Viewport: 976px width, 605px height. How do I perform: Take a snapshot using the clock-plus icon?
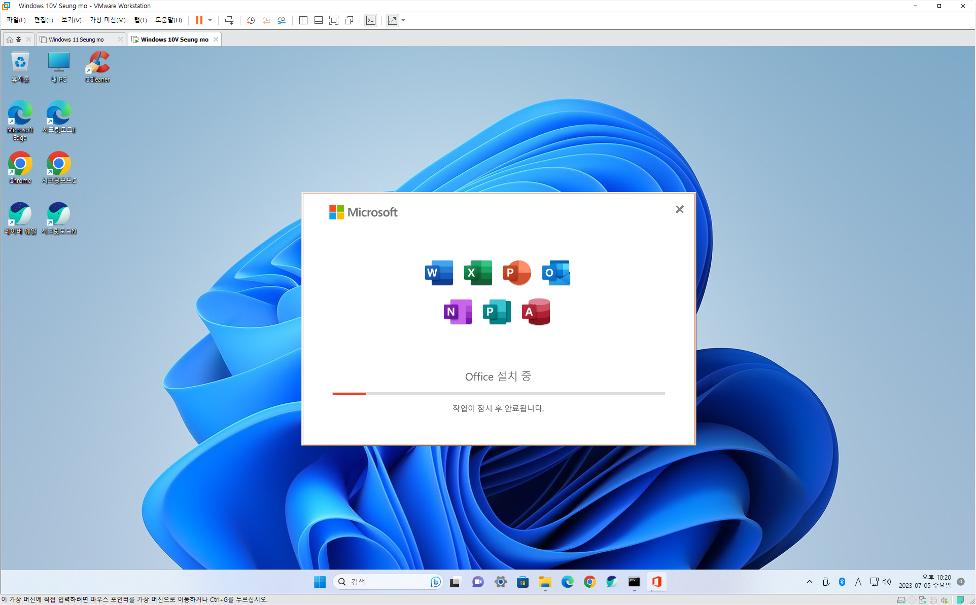(251, 20)
